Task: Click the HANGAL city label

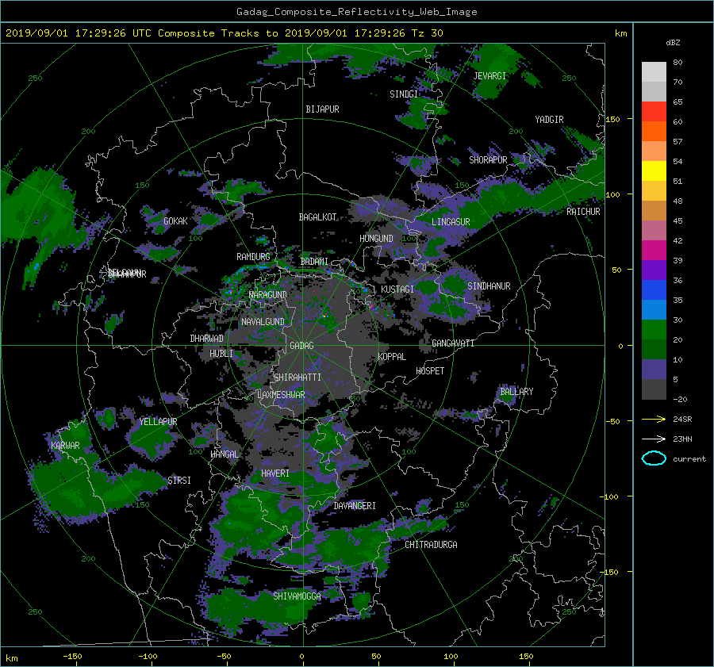Action: tap(224, 454)
